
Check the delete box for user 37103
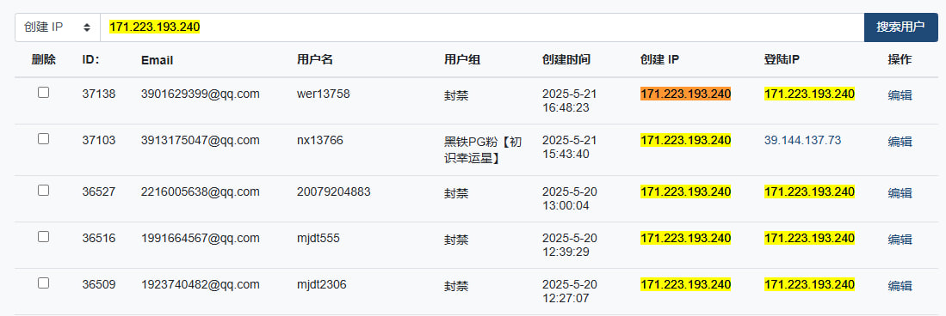pos(43,139)
